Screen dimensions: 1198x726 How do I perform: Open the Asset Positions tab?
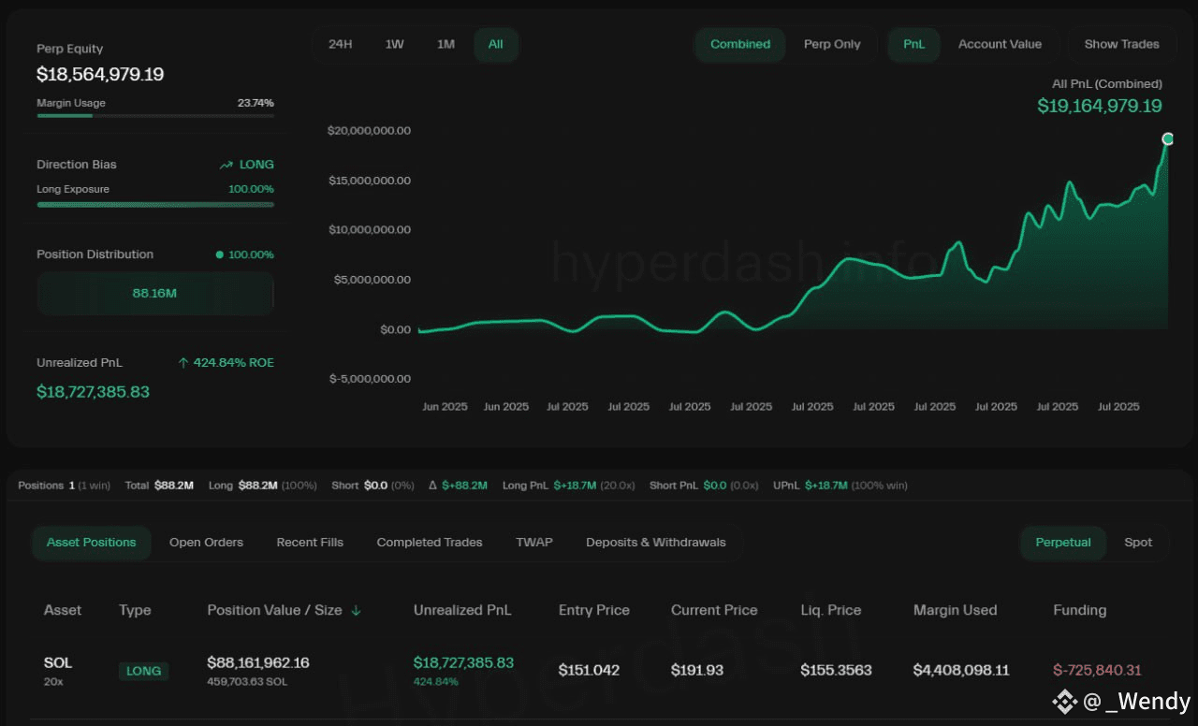tap(92, 543)
